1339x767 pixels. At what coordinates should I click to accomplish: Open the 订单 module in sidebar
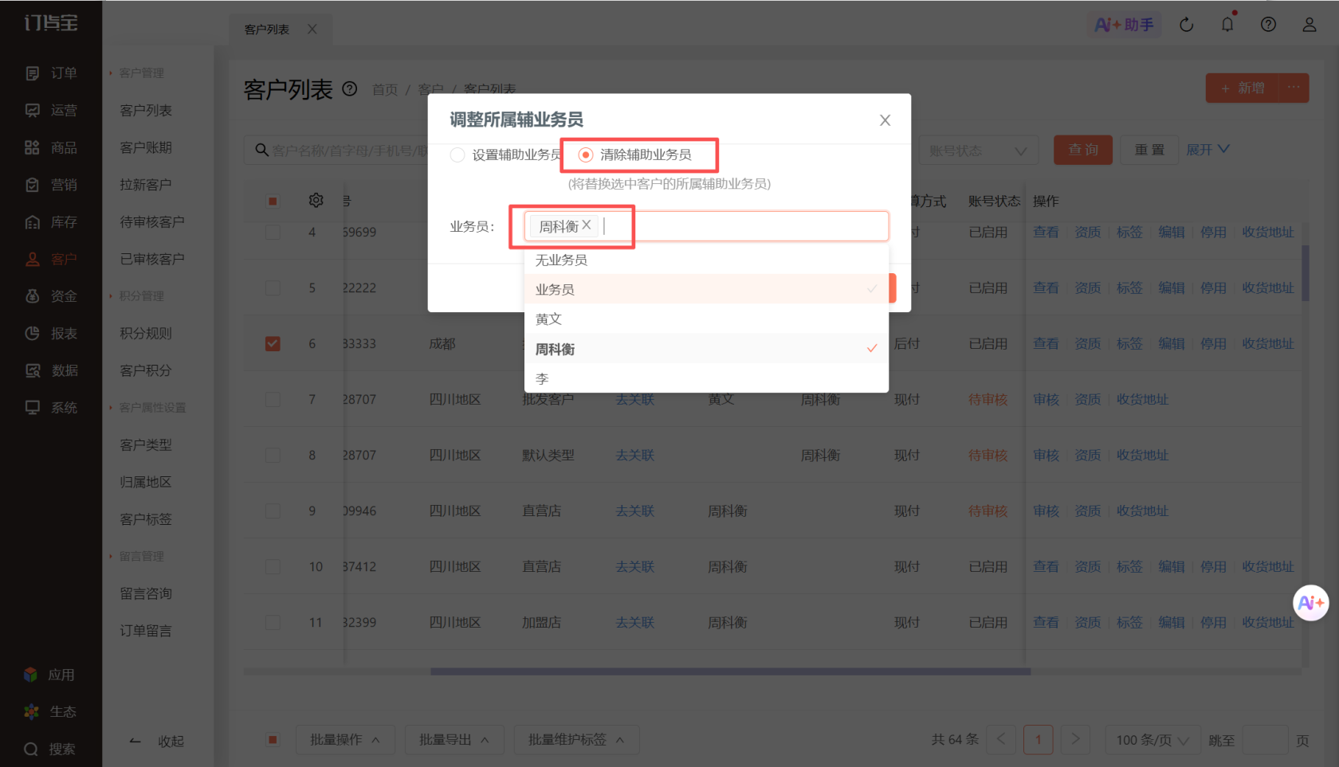(51, 73)
